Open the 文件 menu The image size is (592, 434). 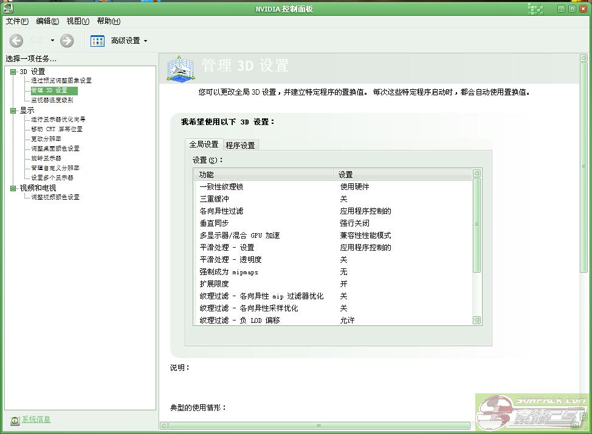[17, 21]
